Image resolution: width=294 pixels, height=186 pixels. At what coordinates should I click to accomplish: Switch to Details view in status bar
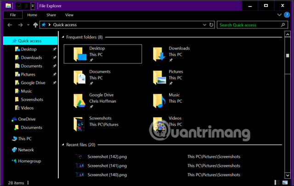tap(277, 182)
